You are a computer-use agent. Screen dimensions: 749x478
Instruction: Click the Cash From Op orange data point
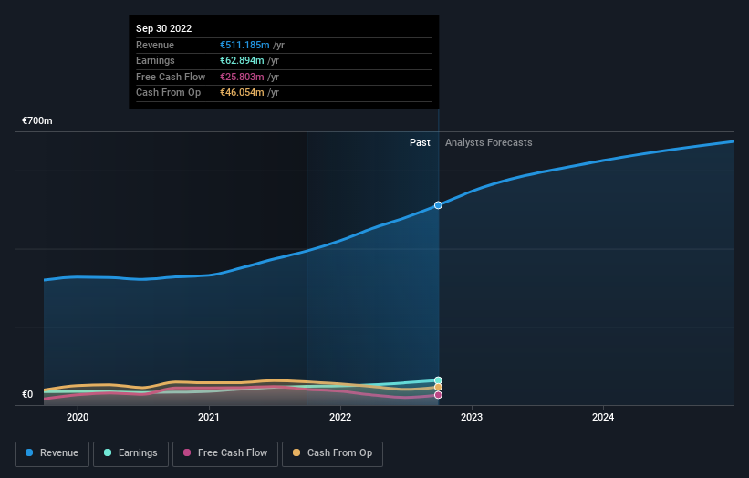click(438, 388)
